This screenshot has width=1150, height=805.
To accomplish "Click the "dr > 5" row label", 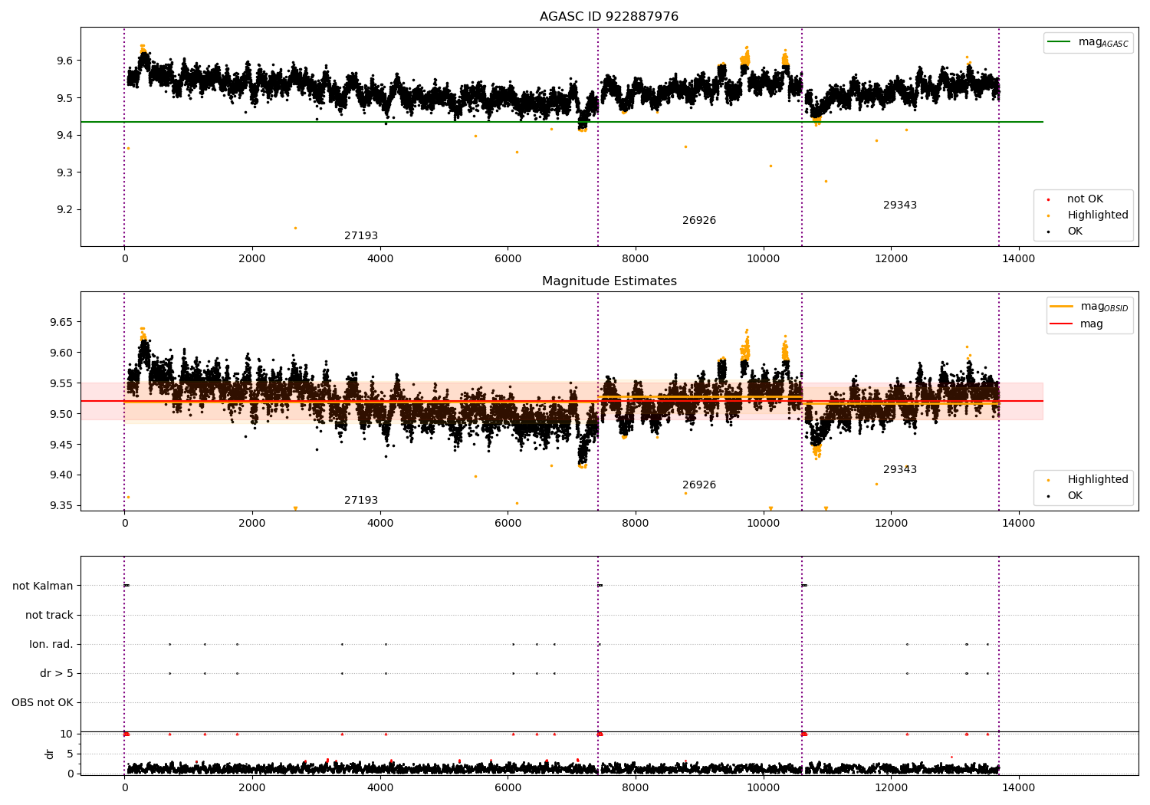I will pos(57,673).
